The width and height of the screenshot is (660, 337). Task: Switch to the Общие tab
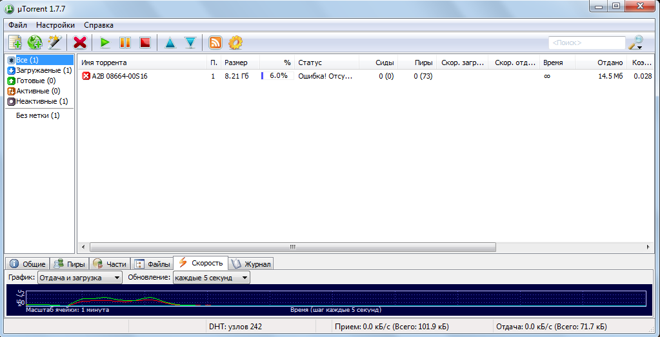pos(28,264)
